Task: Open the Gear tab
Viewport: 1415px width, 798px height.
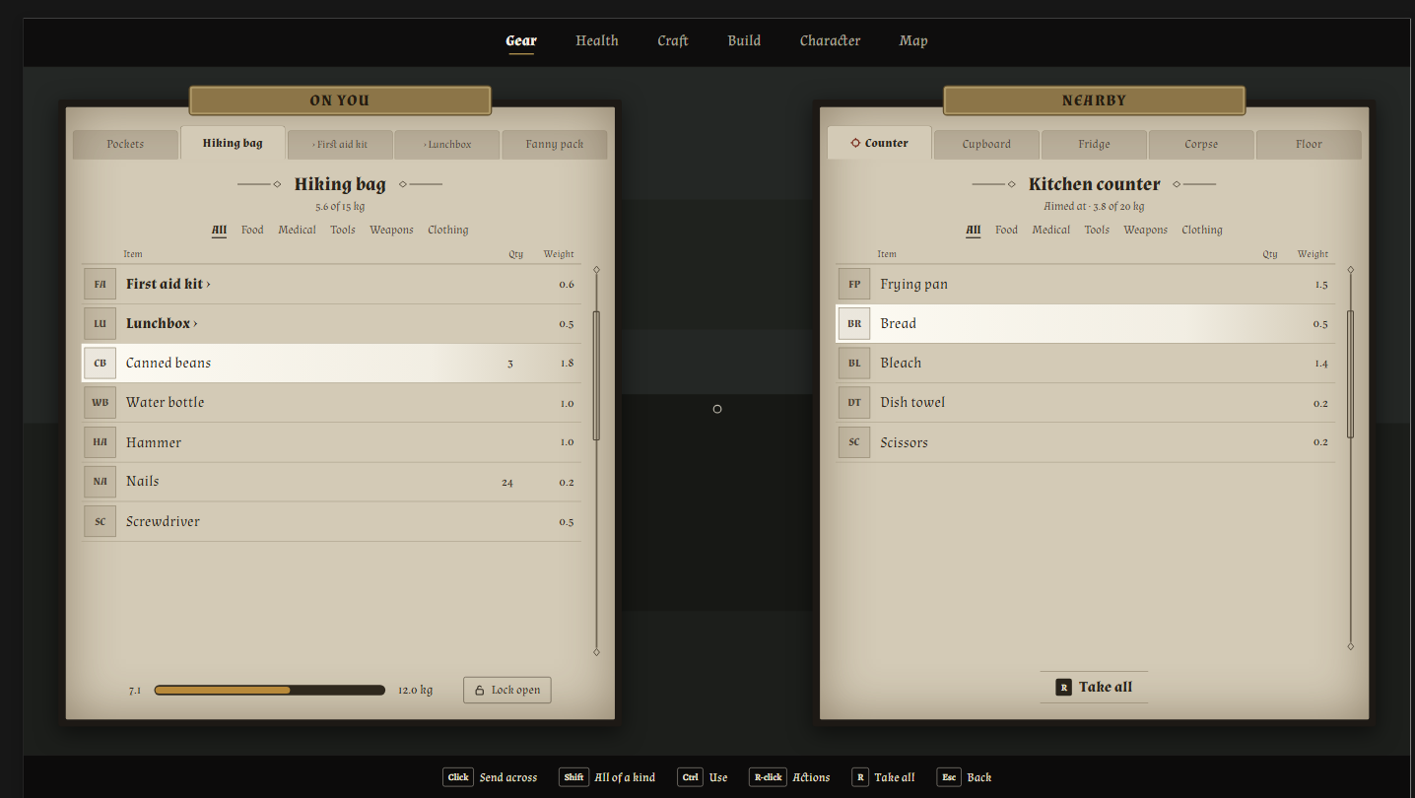Action: click(521, 40)
